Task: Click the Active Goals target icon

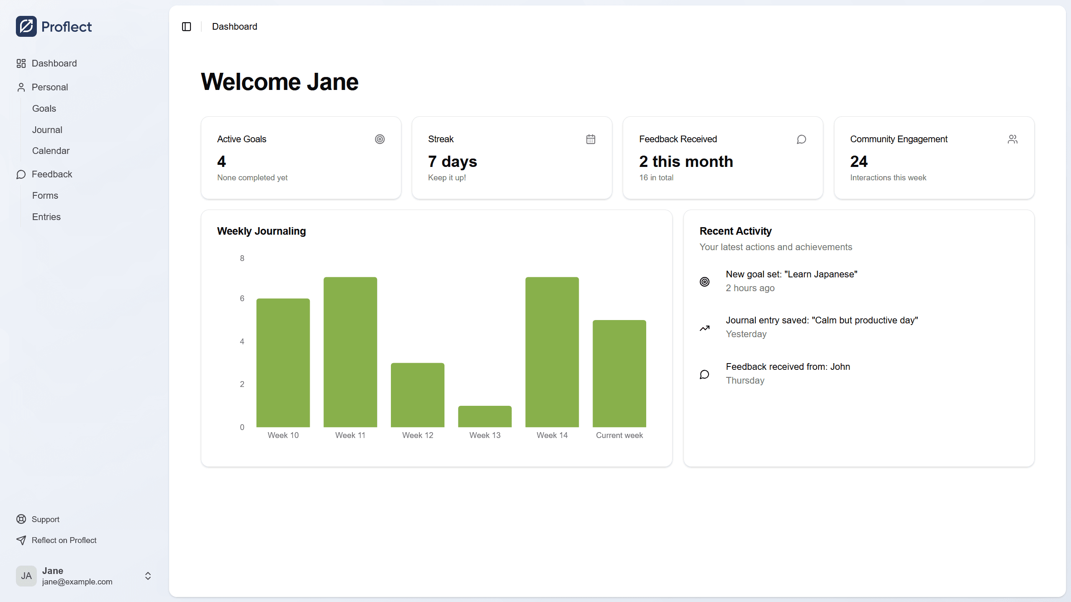Action: click(380, 139)
